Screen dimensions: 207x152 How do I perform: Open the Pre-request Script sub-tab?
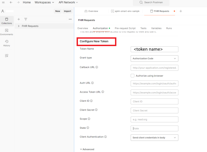point(125,28)
